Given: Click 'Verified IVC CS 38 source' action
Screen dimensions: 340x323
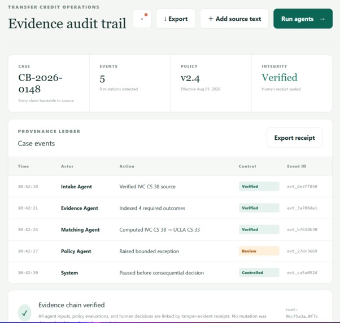Looking at the screenshot, I should click(x=147, y=187).
